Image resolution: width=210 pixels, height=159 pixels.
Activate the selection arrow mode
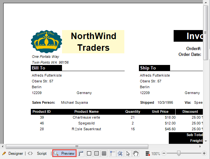pyautogui.click(x=128, y=154)
